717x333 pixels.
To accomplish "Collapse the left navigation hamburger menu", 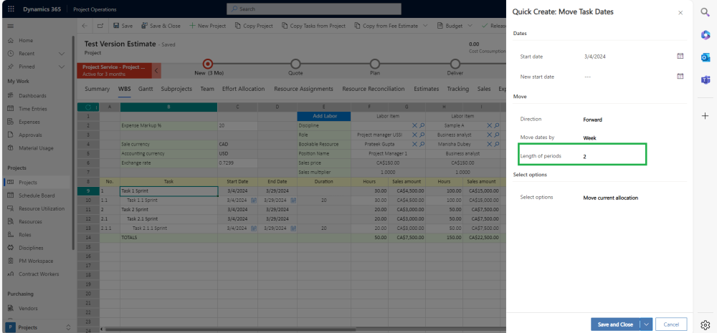I will 11,26.
